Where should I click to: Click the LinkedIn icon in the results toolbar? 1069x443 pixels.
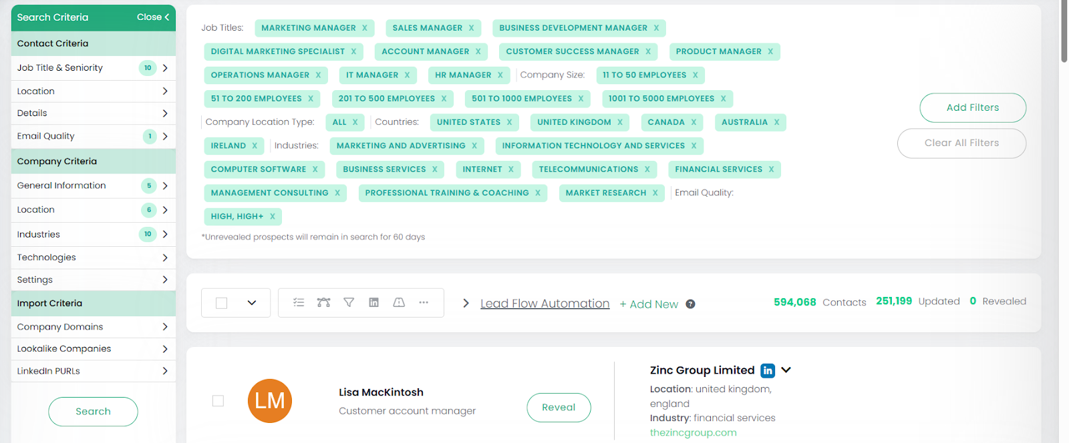(x=373, y=302)
